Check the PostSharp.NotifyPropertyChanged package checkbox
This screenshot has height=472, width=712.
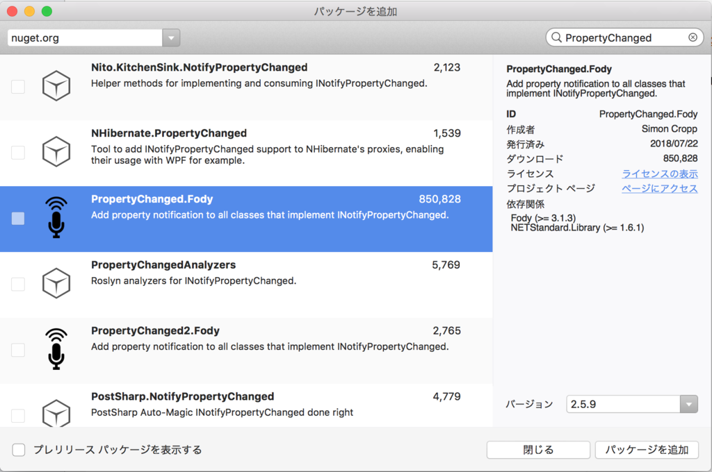[18, 415]
